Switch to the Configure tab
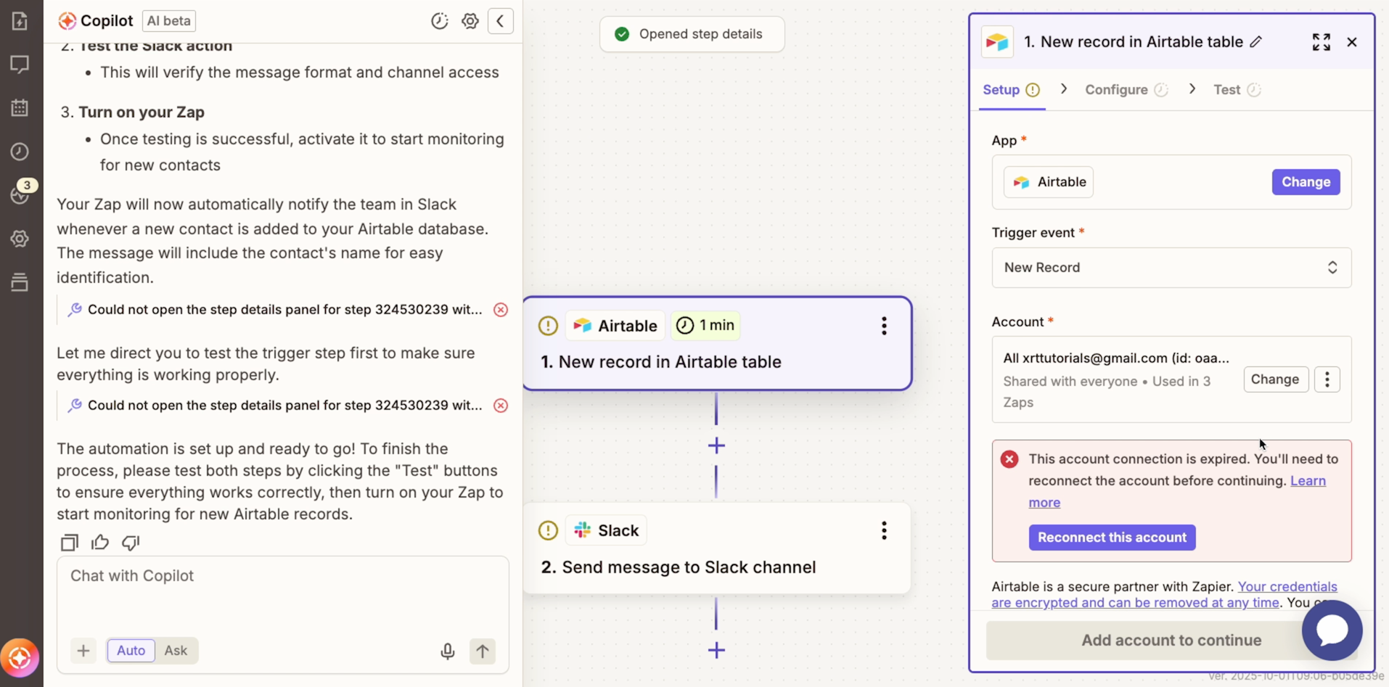The width and height of the screenshot is (1389, 687). tap(1118, 89)
